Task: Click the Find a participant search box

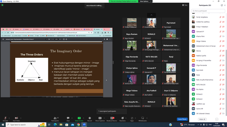Action: 208,11
